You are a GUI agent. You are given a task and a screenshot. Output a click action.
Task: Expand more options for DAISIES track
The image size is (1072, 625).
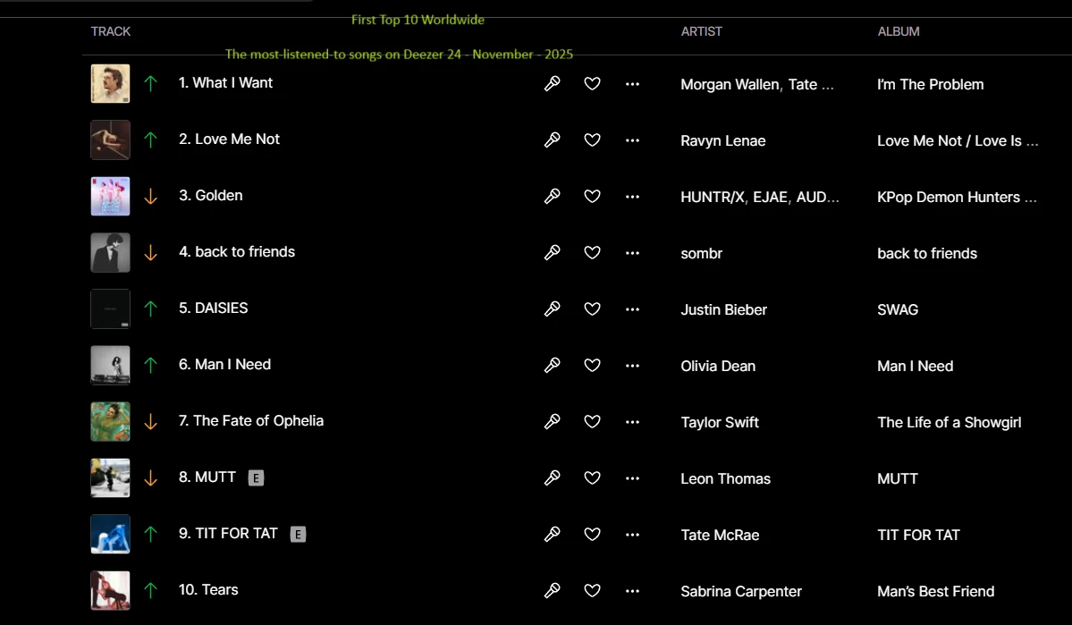point(632,308)
